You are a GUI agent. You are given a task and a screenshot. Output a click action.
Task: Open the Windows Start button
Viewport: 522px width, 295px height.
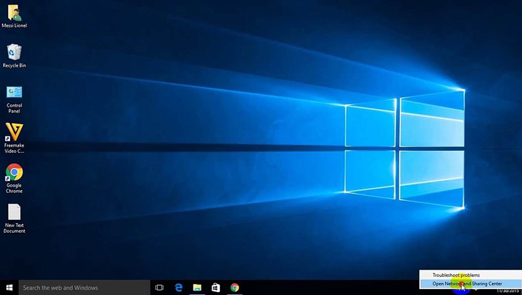[x=9, y=288]
